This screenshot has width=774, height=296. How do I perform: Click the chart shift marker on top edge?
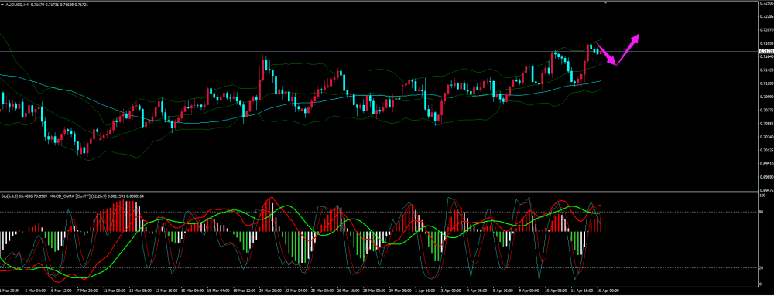point(606,2)
